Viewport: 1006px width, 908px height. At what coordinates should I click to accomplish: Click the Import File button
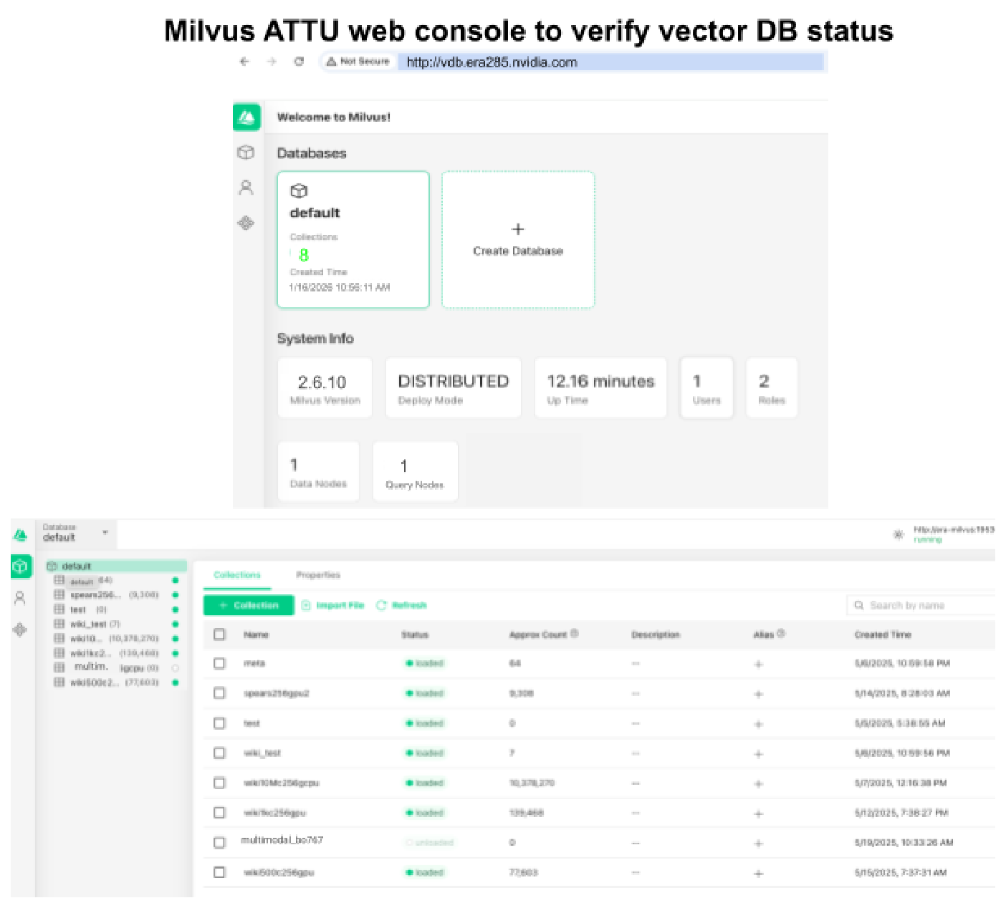[x=332, y=605]
